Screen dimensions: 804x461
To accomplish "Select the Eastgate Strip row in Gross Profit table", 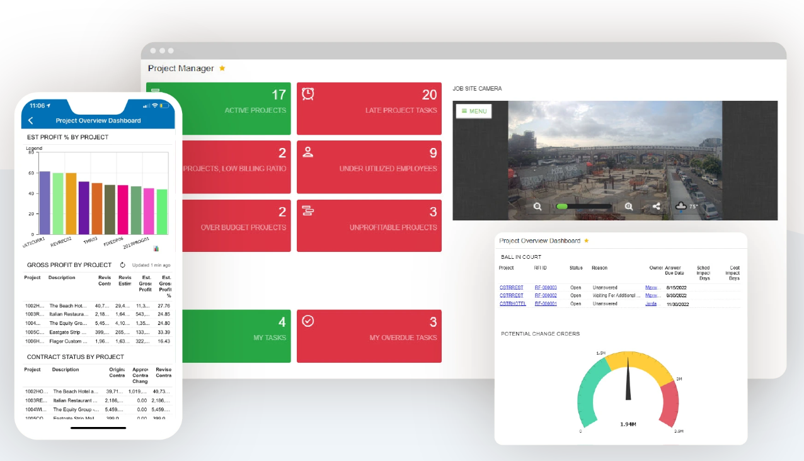I will pyautogui.click(x=98, y=332).
